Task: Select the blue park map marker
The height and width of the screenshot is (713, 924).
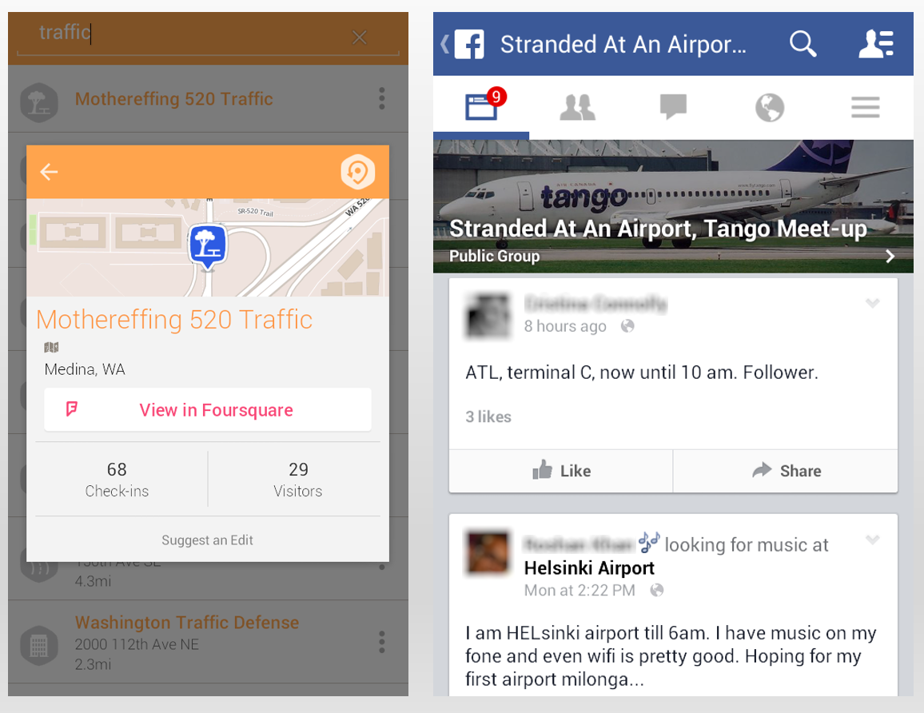Action: click(x=208, y=247)
